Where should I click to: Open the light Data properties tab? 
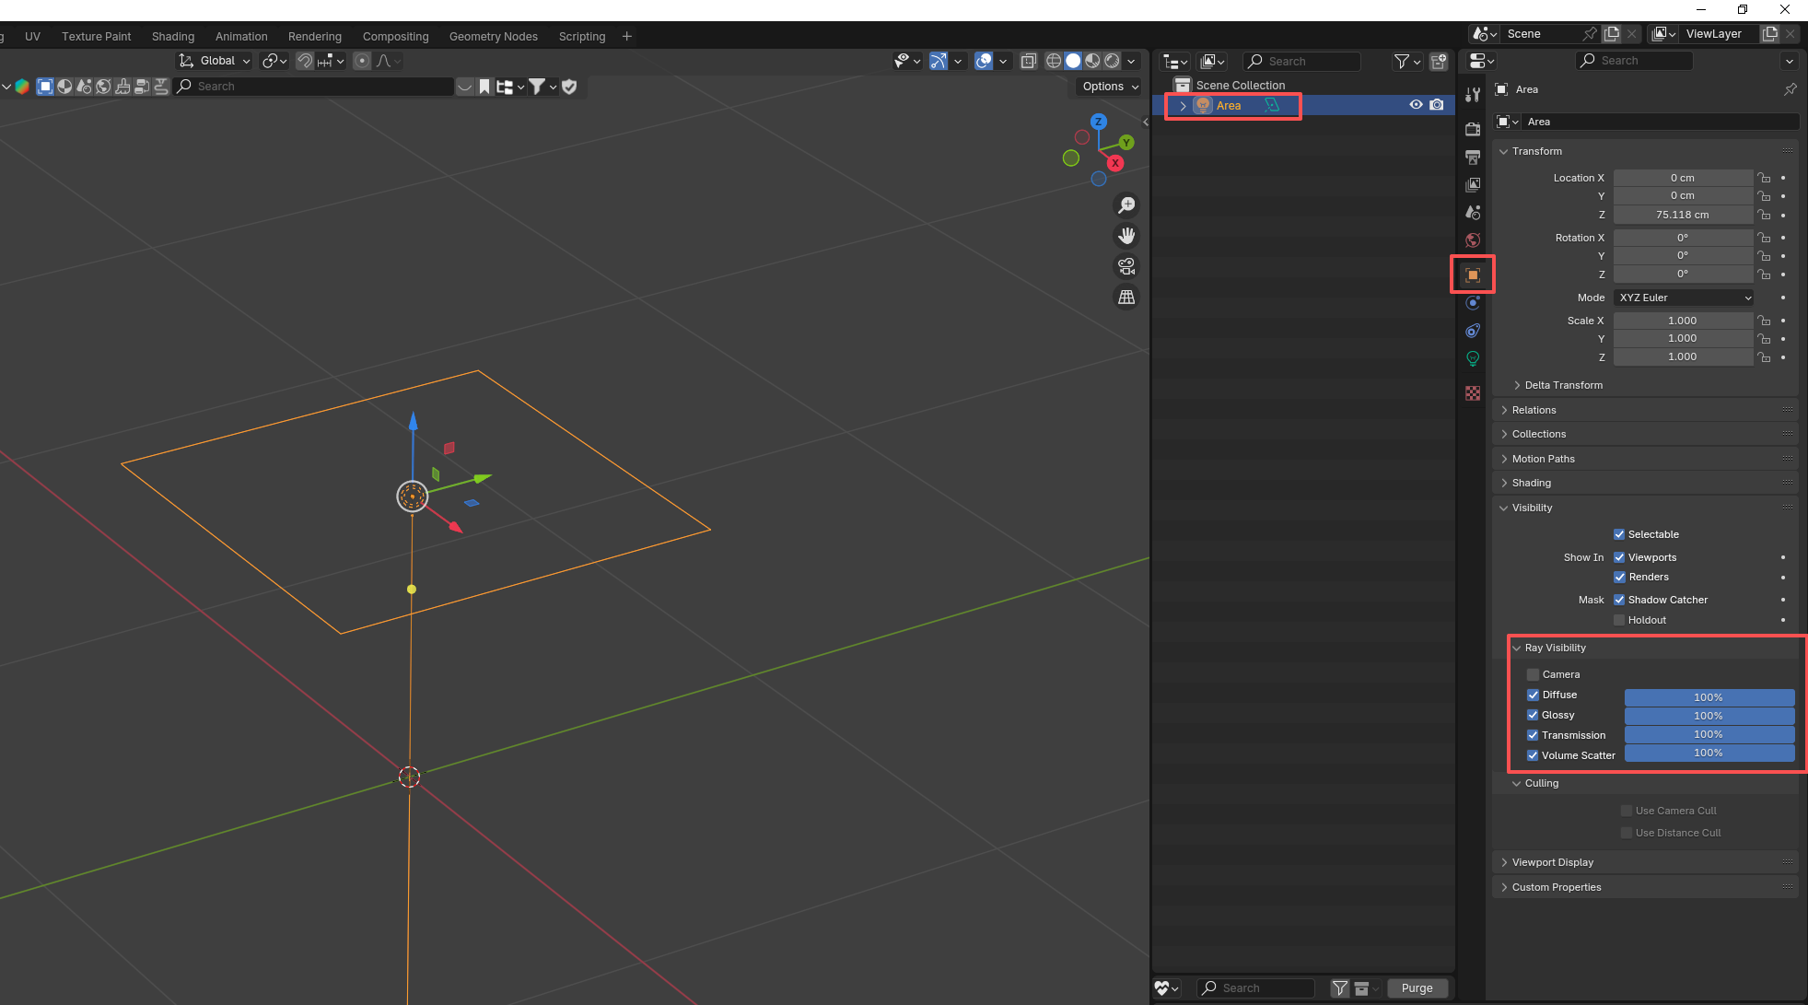(1473, 358)
